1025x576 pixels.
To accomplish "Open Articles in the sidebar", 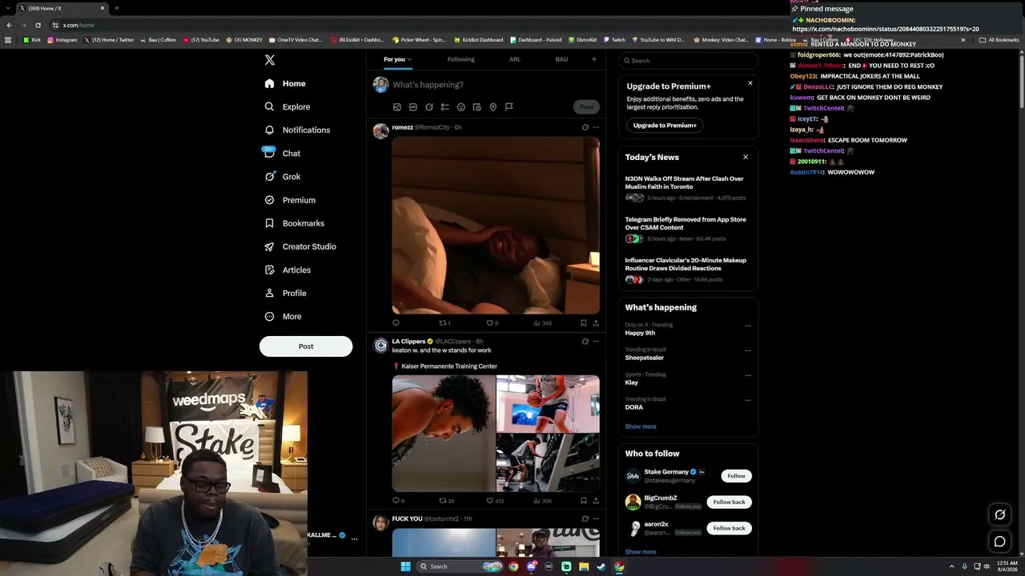I will (x=287, y=270).
